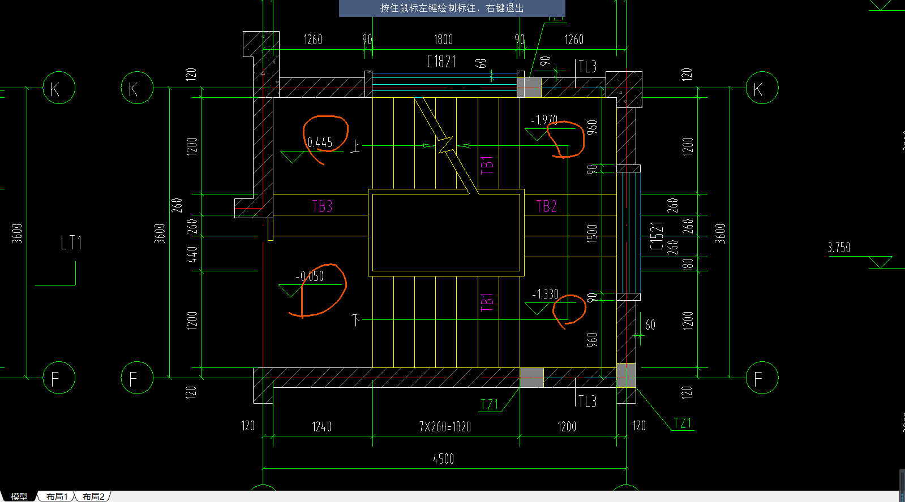Screen dimensions: 905x502
Task: Select the 1500 vertical dimension text
Action: coord(592,233)
